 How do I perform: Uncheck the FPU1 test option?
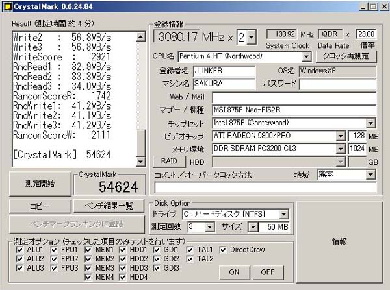click(x=54, y=250)
